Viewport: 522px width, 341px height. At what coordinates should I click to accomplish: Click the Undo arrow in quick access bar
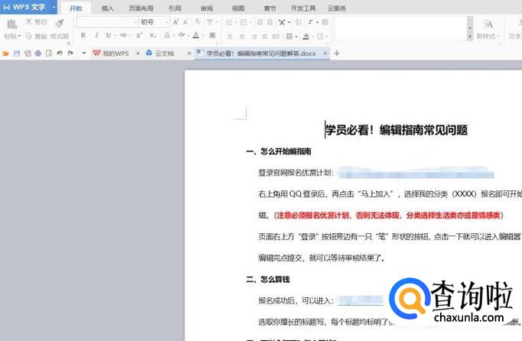point(60,54)
